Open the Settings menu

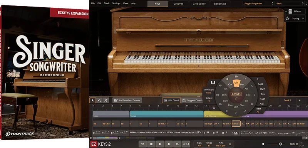pos(116,3)
